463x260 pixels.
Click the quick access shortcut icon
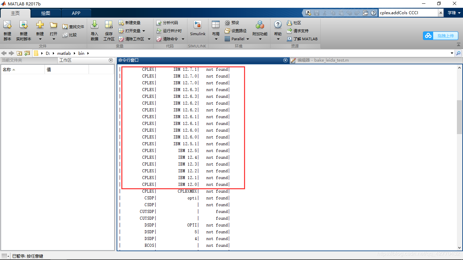(x=308, y=13)
